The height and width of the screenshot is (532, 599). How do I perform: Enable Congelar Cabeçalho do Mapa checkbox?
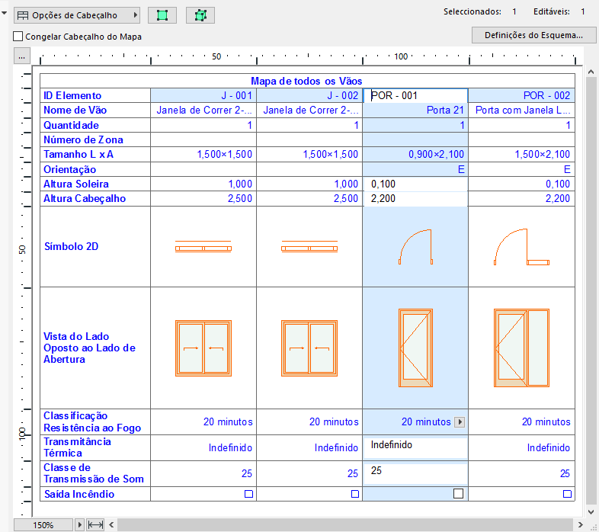(18, 37)
